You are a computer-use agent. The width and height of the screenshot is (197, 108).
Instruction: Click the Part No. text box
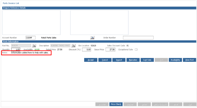click(x=21, y=46)
